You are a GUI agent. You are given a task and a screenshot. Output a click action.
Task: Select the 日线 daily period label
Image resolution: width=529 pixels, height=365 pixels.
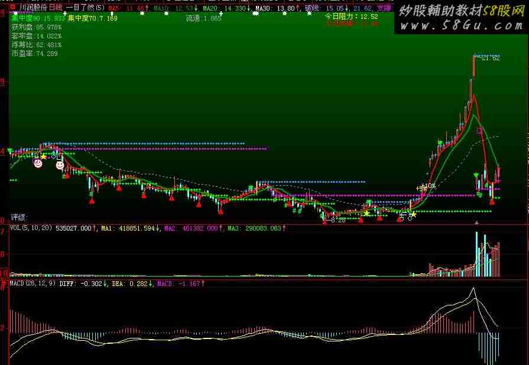click(x=55, y=8)
